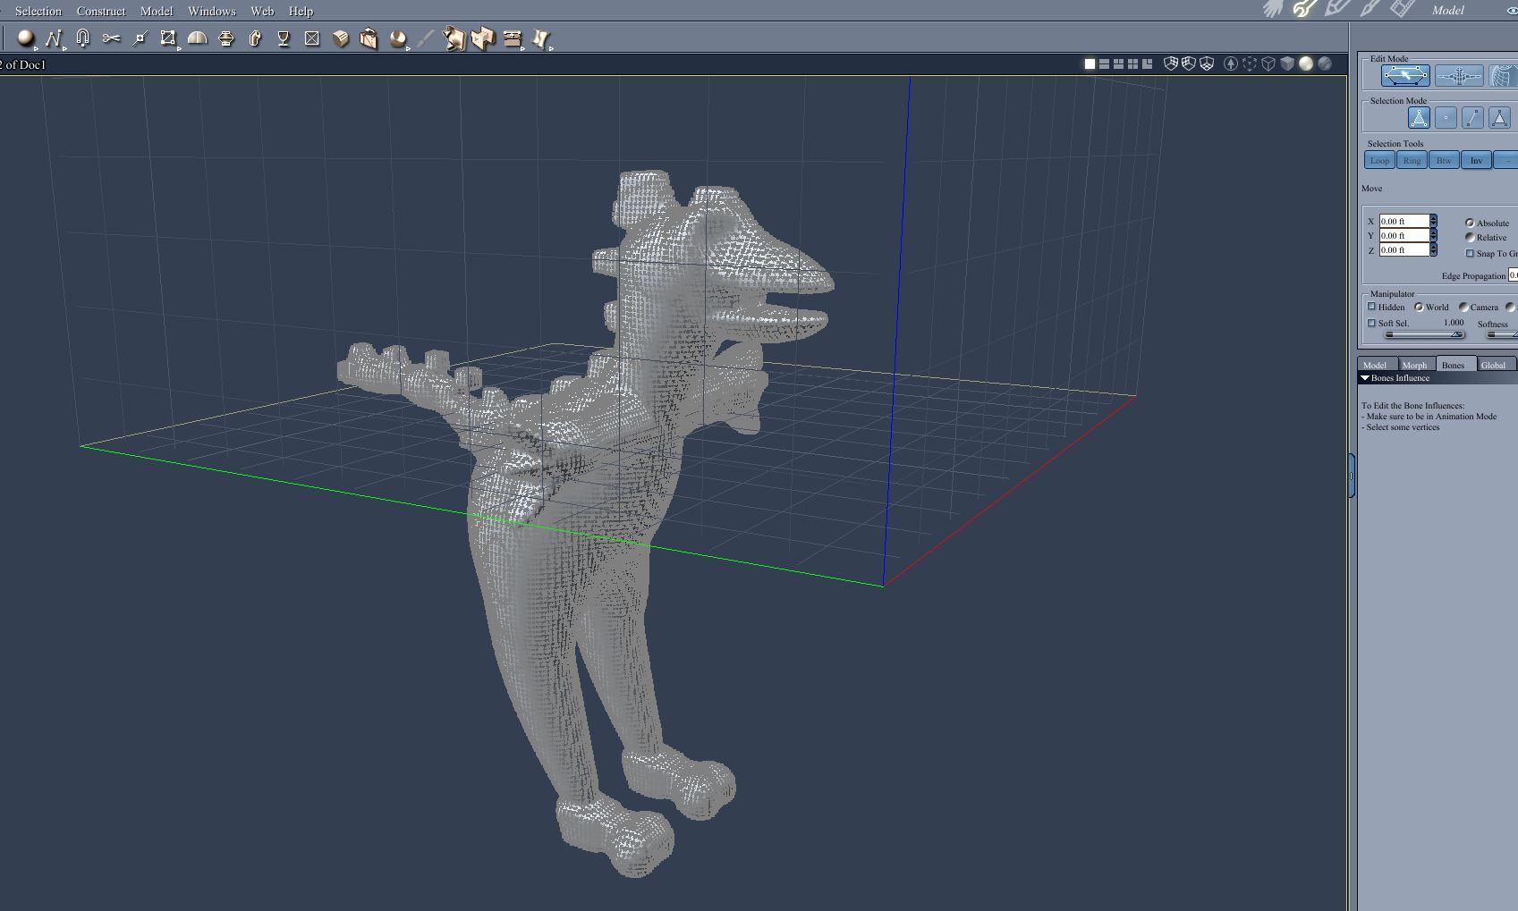The width and height of the screenshot is (1518, 911).
Task: Open the Render room filmstrip icon
Action: (1403, 9)
